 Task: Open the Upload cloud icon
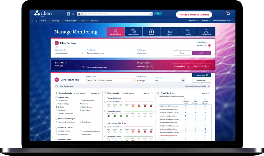point(170,32)
